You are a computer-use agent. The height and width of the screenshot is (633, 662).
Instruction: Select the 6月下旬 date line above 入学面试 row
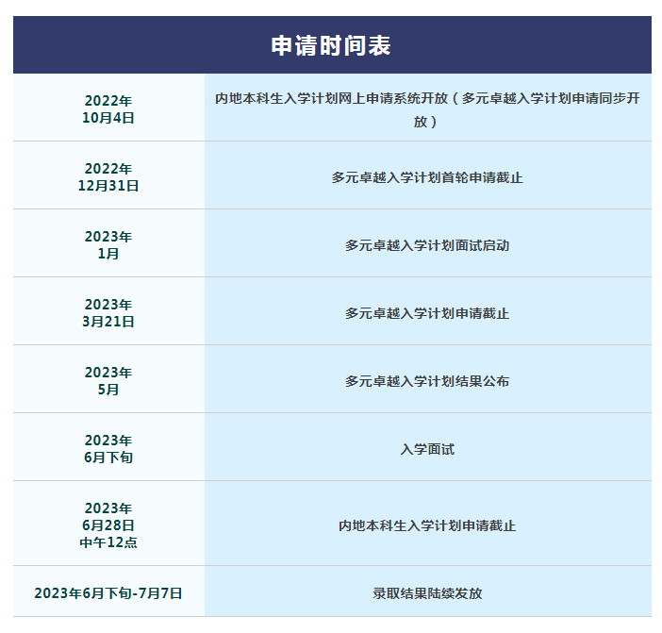108,458
